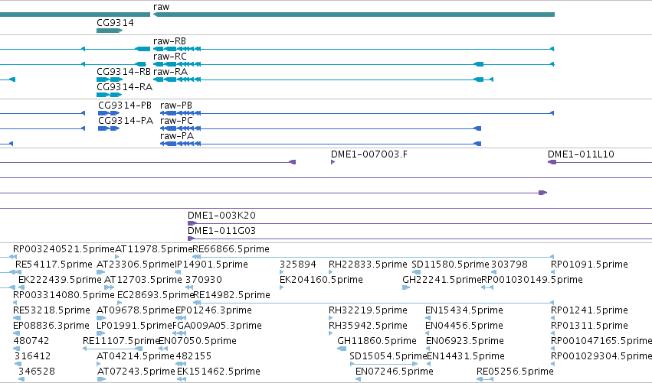Select the DME1-007O03.F feature

[x=333, y=162]
